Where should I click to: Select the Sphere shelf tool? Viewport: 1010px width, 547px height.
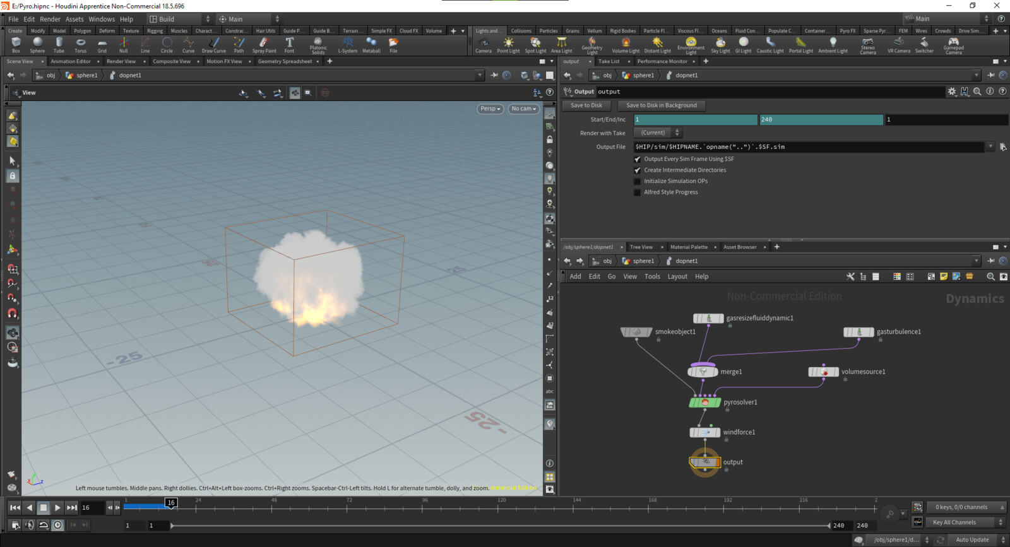click(37, 45)
